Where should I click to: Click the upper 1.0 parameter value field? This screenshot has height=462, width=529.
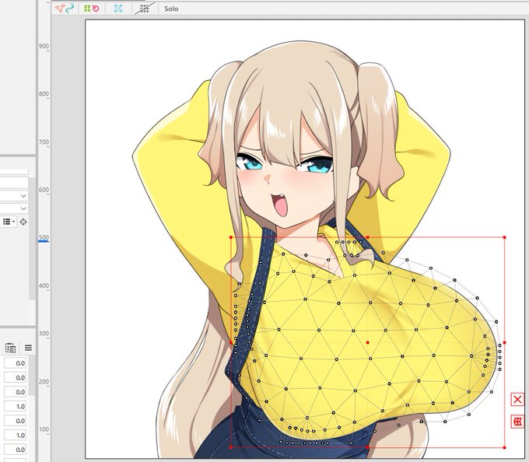tap(16, 406)
